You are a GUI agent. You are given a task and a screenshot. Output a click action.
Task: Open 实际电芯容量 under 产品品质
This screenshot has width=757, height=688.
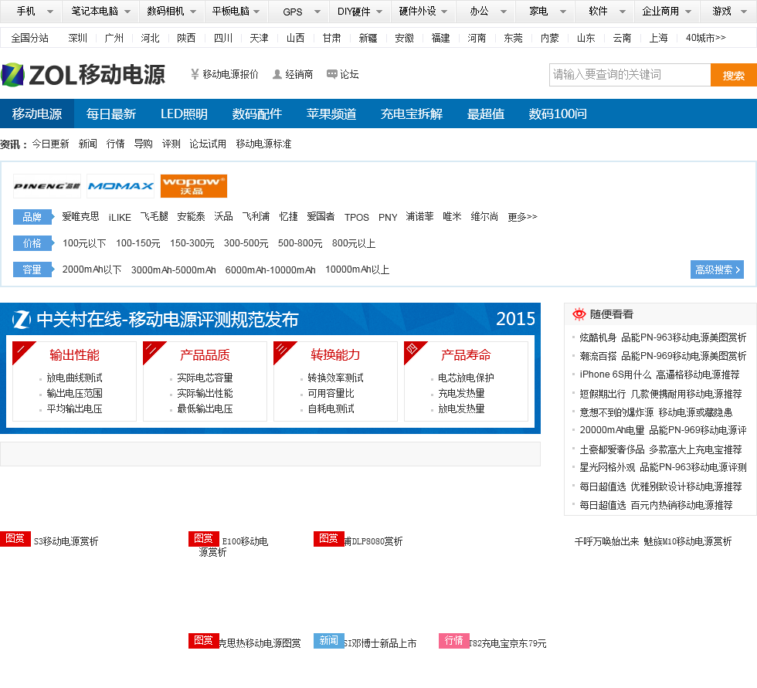click(205, 378)
